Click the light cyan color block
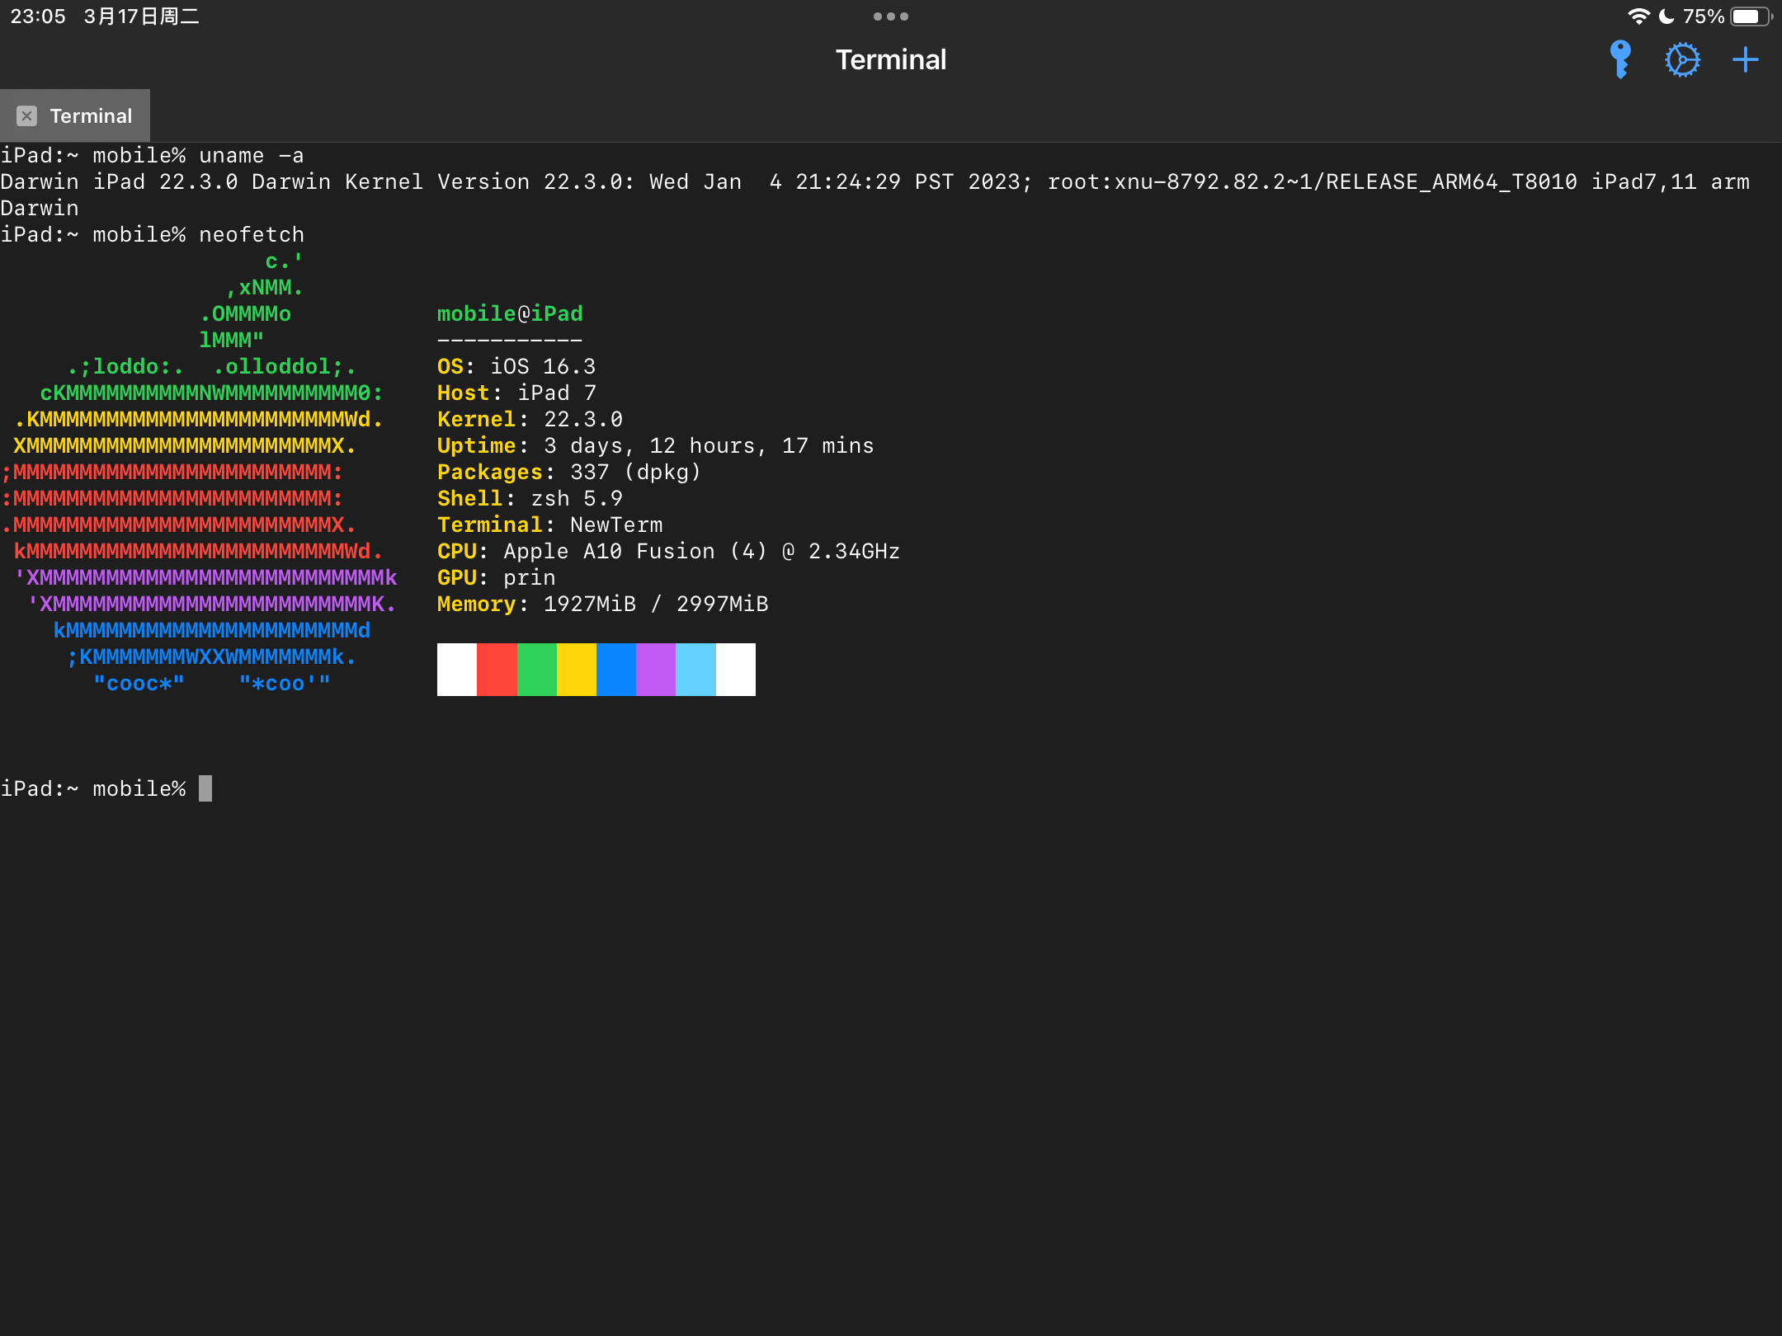The height and width of the screenshot is (1336, 1782). pos(695,670)
